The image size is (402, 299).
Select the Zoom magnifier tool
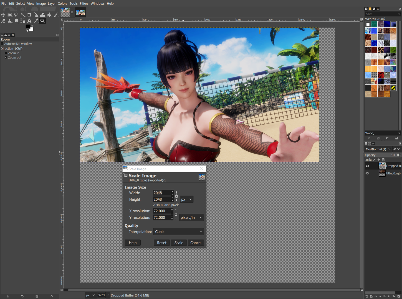(x=43, y=21)
